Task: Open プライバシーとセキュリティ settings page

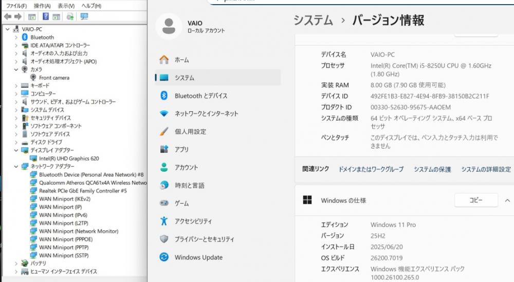Action: click(217, 239)
